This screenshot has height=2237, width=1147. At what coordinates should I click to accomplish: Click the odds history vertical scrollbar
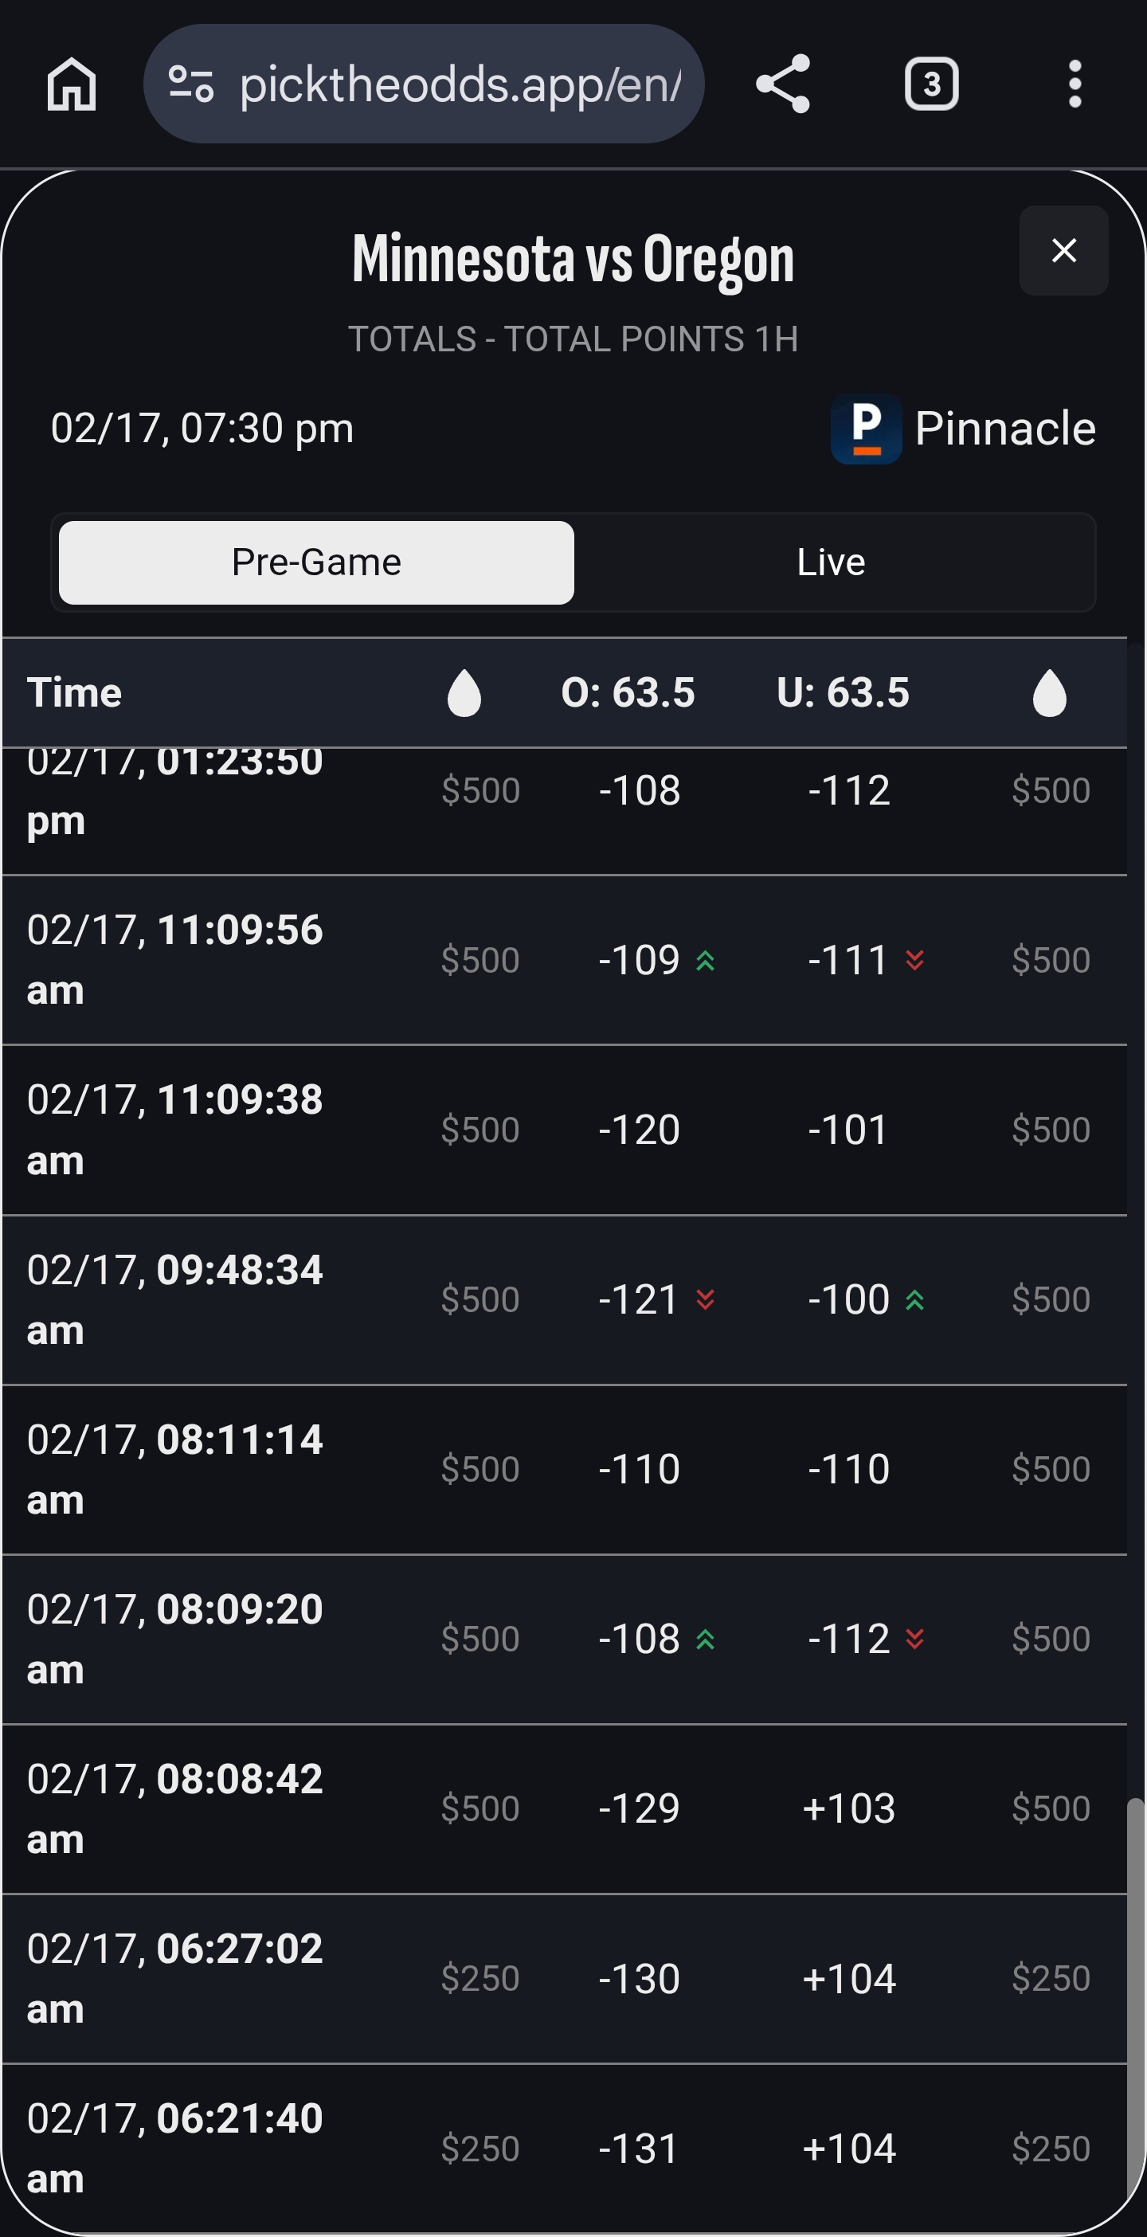[x=1135, y=1997]
